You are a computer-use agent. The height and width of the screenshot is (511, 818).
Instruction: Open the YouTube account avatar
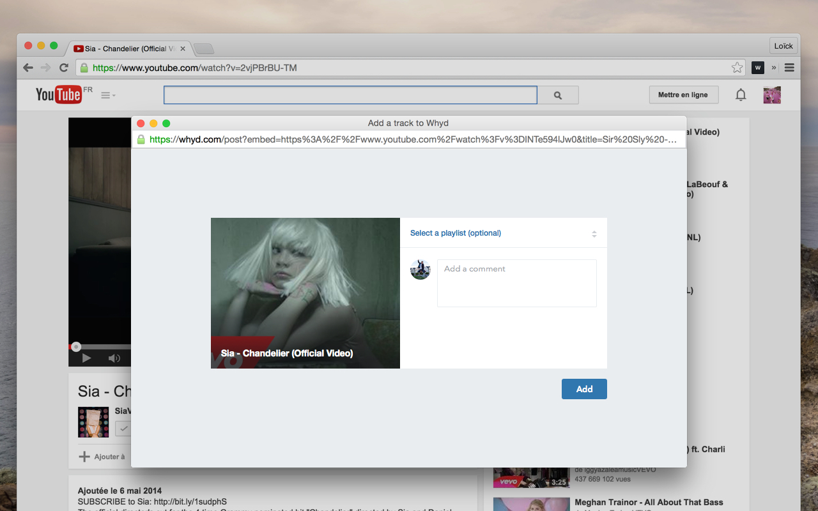point(772,95)
